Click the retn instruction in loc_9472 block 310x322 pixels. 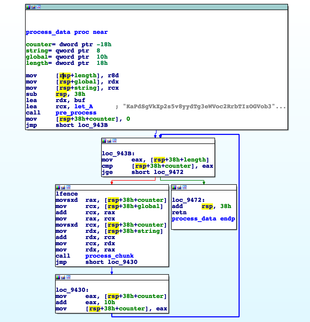click(x=179, y=212)
